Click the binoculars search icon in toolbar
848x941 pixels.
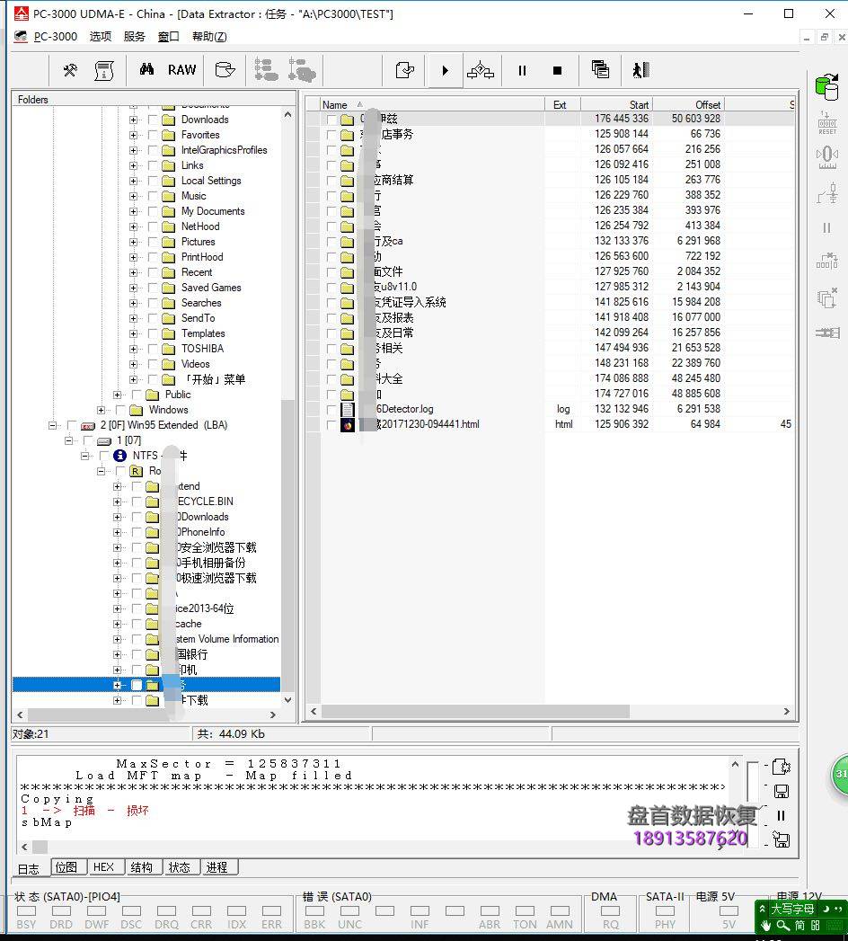146,70
